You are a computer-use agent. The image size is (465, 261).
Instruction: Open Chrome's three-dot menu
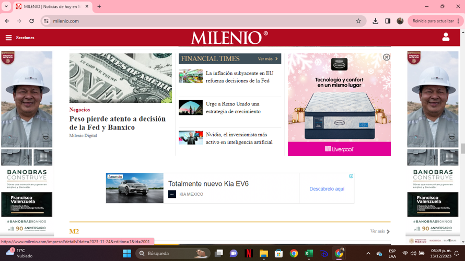click(x=459, y=21)
